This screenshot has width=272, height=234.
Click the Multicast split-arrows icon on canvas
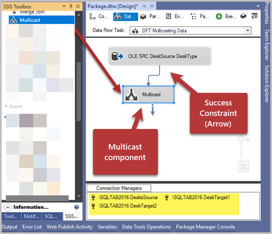[131, 95]
